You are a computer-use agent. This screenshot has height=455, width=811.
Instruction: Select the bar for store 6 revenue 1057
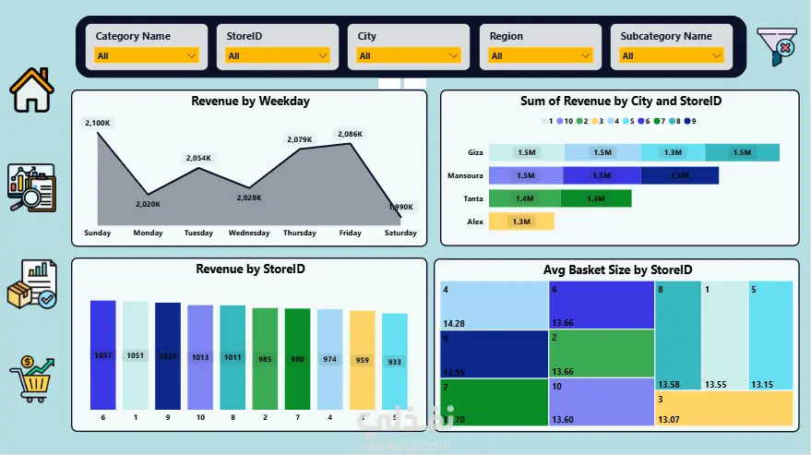click(x=103, y=354)
